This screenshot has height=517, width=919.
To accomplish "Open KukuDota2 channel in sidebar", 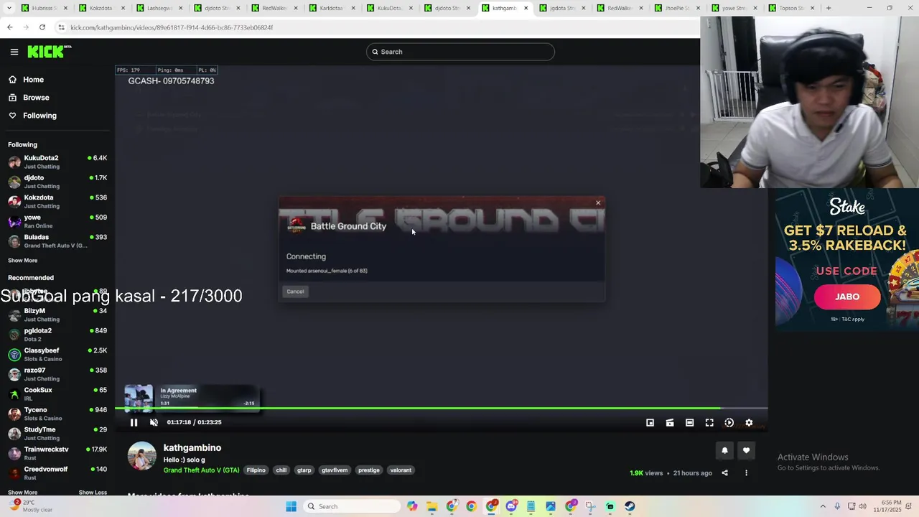I will click(x=57, y=162).
